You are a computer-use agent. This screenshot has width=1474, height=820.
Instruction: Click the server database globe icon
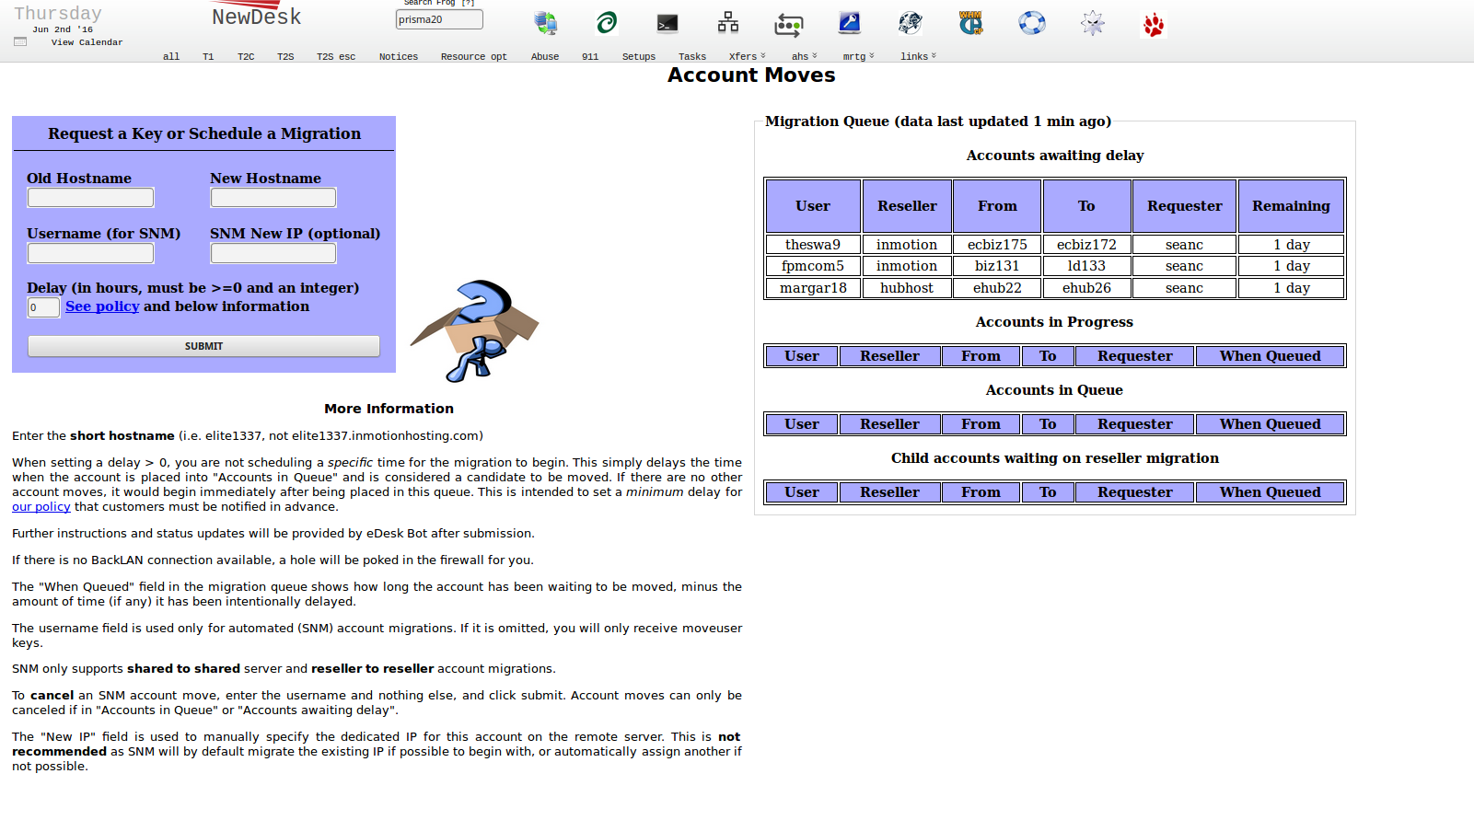tap(545, 23)
